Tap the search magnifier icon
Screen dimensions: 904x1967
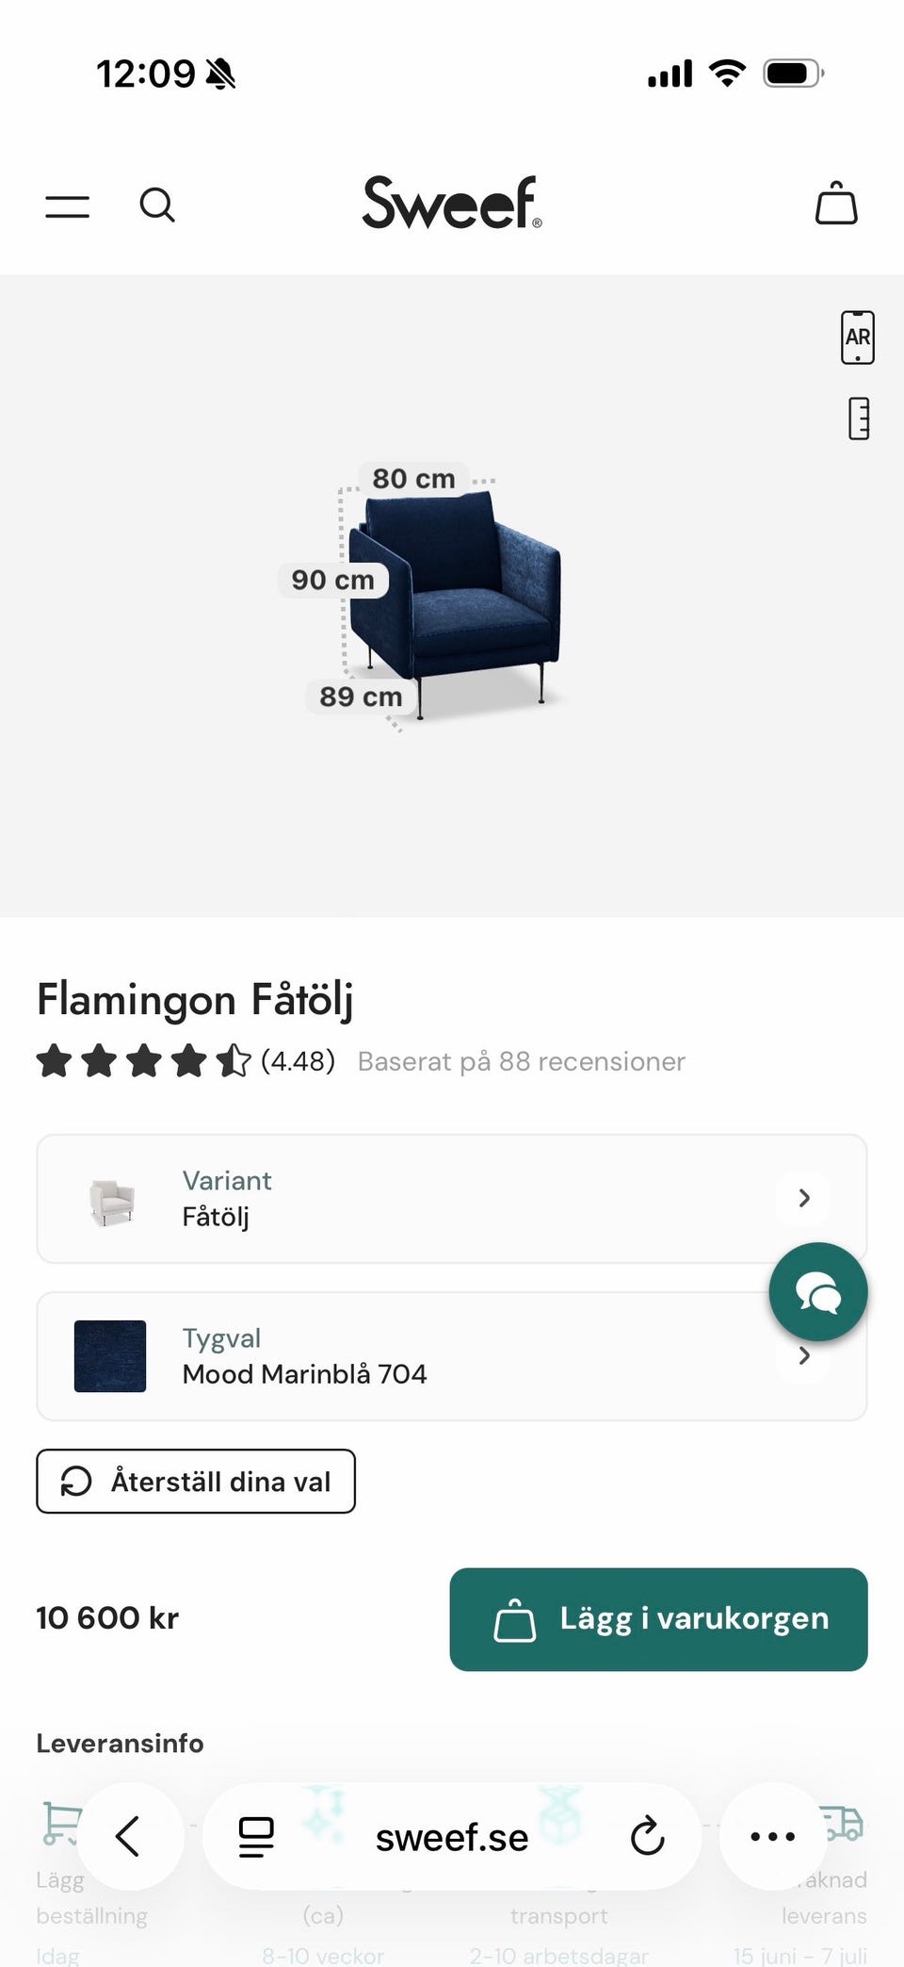157,205
